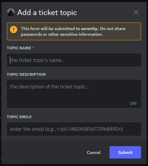This screenshot has width=148, height=166.
Task: Close the Add a ticket topic dialog
Action: (136, 13)
